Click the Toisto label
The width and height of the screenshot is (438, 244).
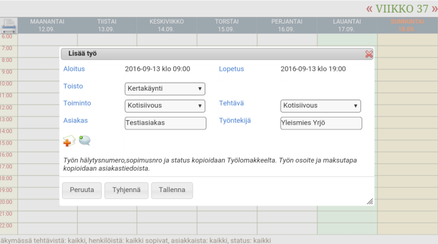pyautogui.click(x=73, y=86)
